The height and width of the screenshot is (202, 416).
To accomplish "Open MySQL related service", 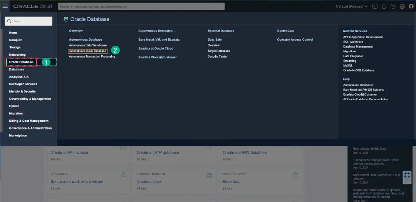I will click(x=348, y=66).
